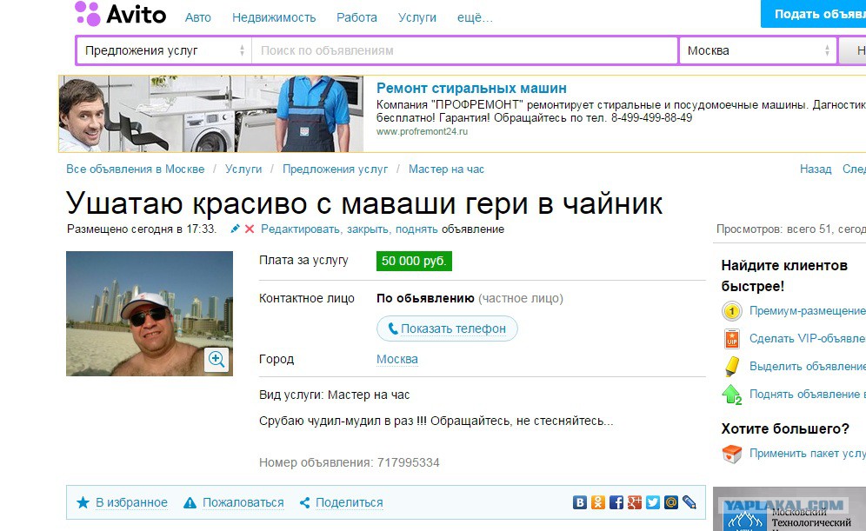Screen dimensions: 866x531
Task: Share the ad on Facebook
Action: pos(616,502)
